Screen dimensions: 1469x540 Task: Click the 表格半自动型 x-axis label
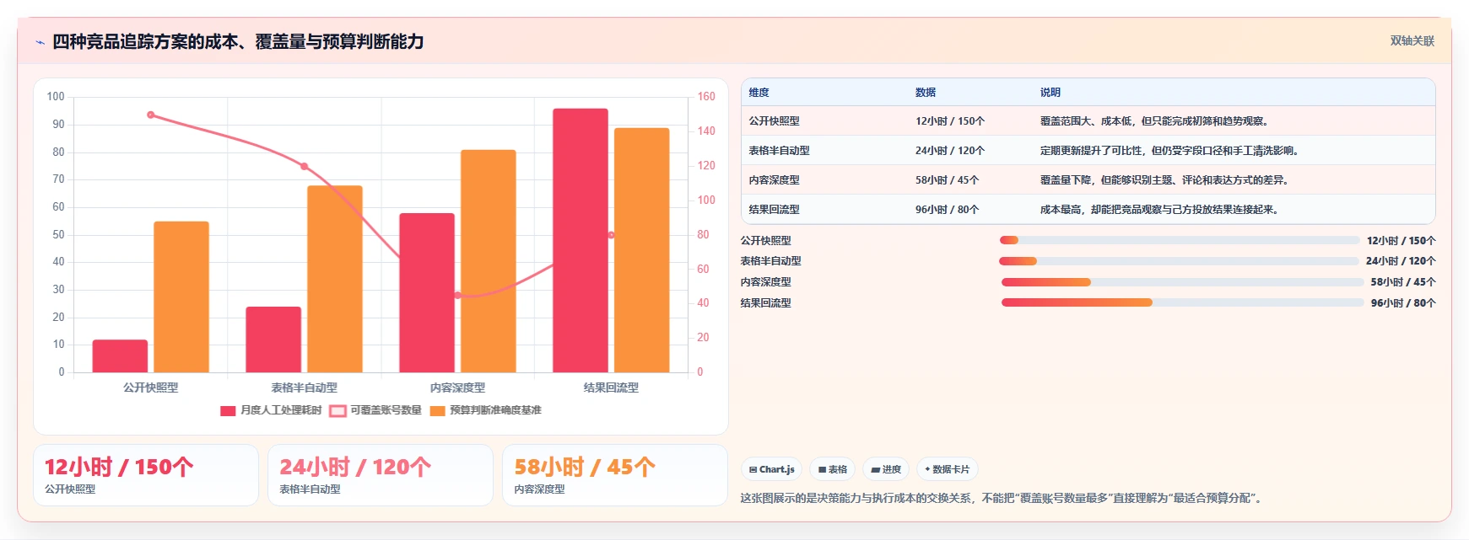(304, 388)
